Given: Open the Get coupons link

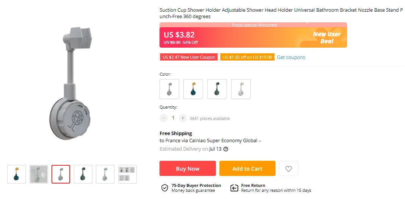Looking at the screenshot, I should pos(291,58).
